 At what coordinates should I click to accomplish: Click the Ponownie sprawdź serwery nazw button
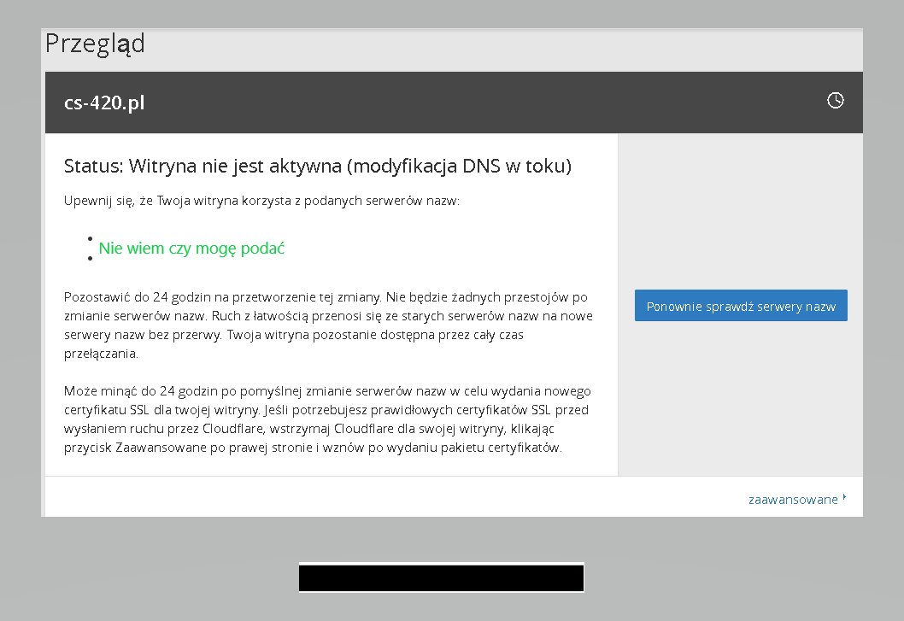pyautogui.click(x=741, y=306)
